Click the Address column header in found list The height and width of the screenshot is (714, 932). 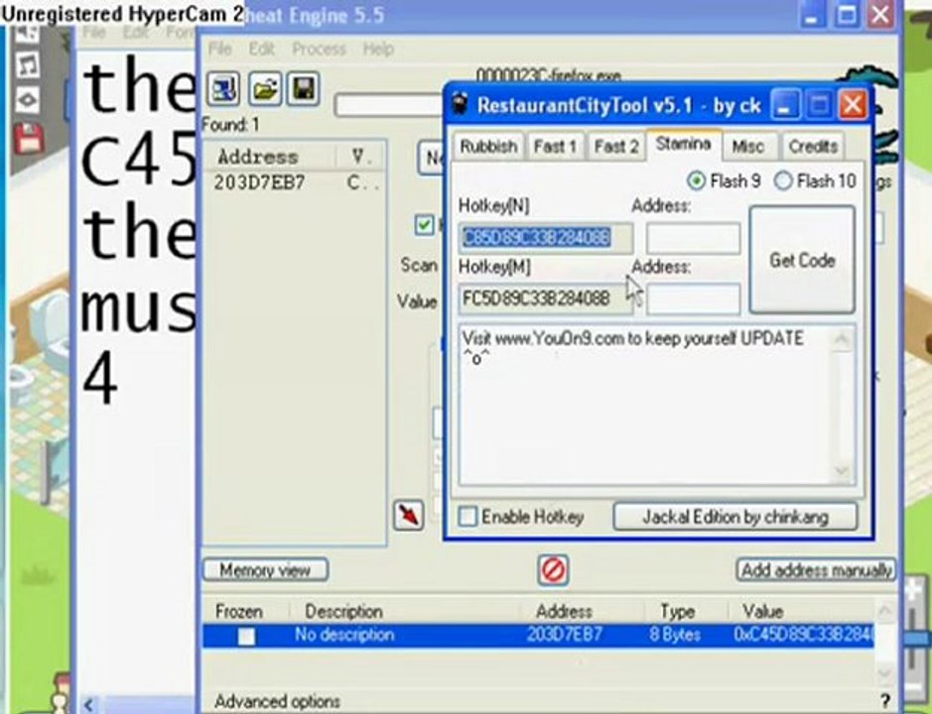click(x=270, y=157)
